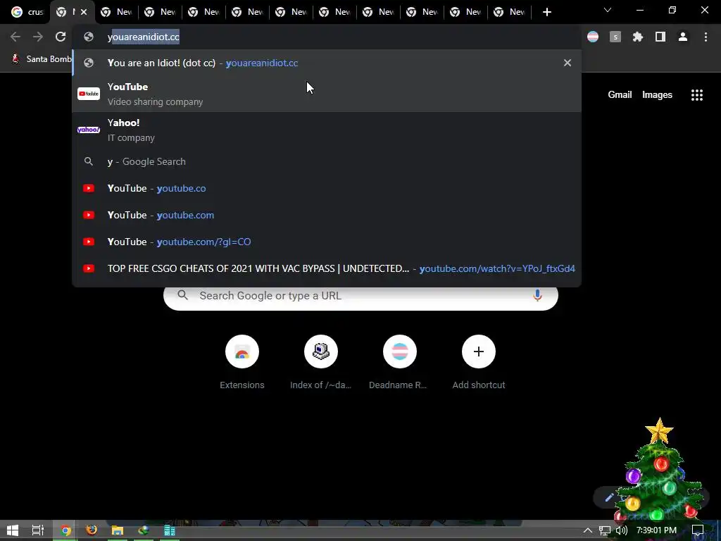Image resolution: width=721 pixels, height=541 pixels.
Task: Open the Windows Start menu
Action: 13,530
